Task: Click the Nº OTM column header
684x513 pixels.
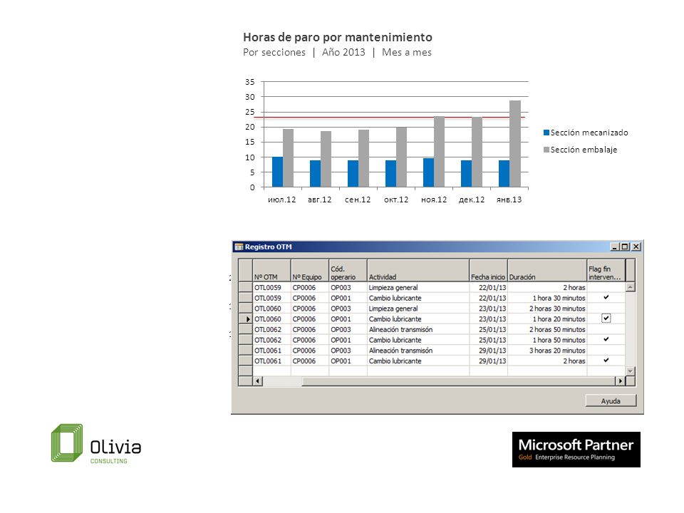Action: click(271, 271)
